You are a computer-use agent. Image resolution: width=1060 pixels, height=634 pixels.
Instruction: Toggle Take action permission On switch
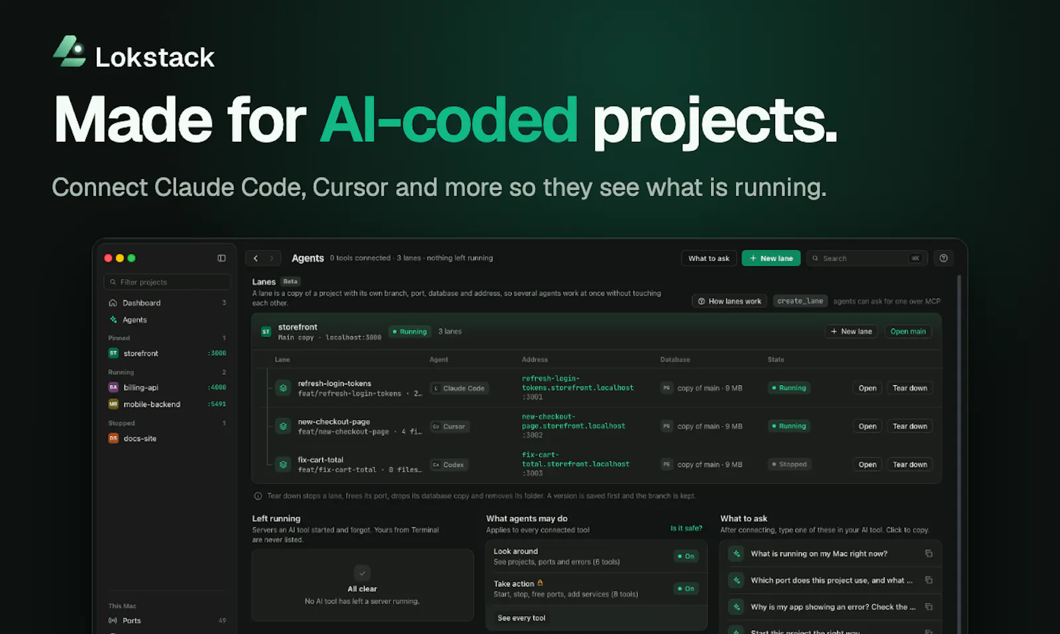coord(686,589)
